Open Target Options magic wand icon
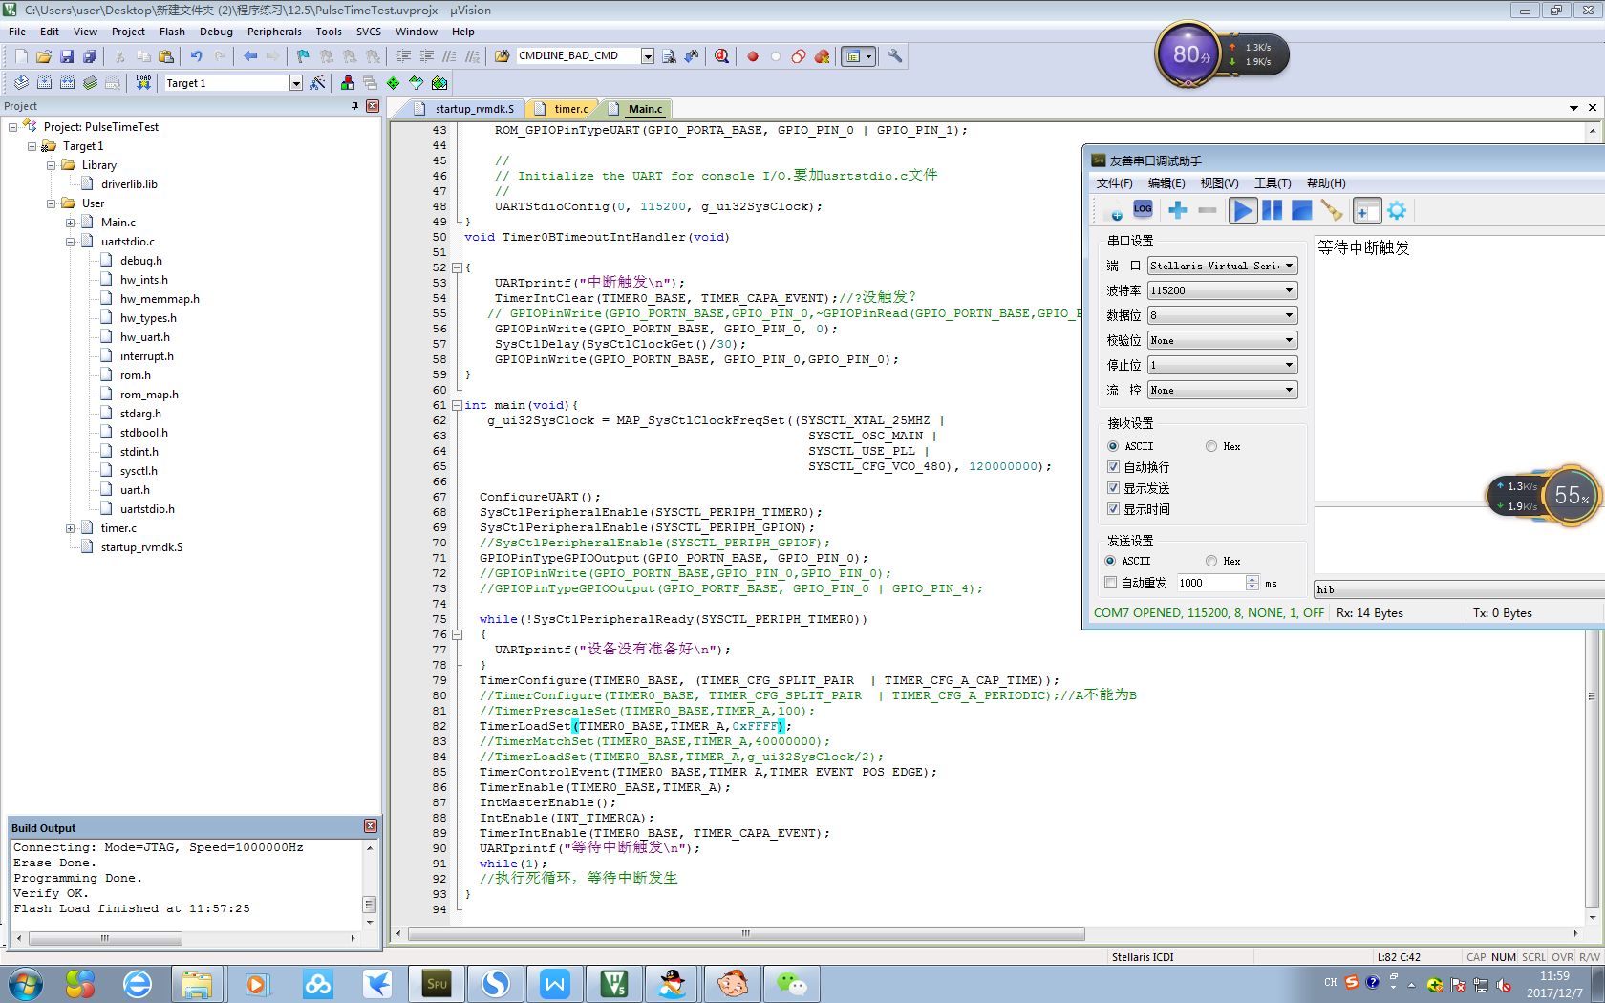 click(318, 83)
